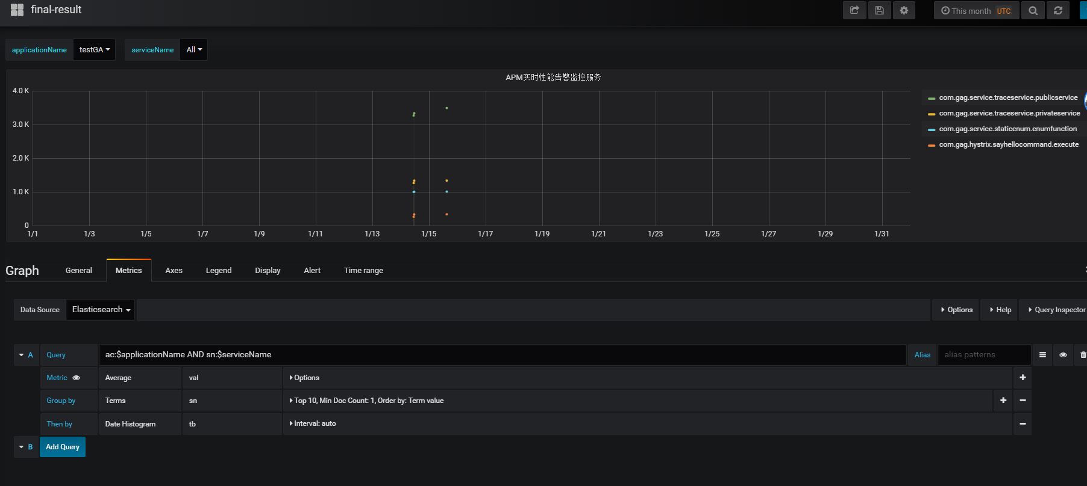The width and height of the screenshot is (1087, 486).
Task: Click the Date Histogram type
Action: [140, 424]
